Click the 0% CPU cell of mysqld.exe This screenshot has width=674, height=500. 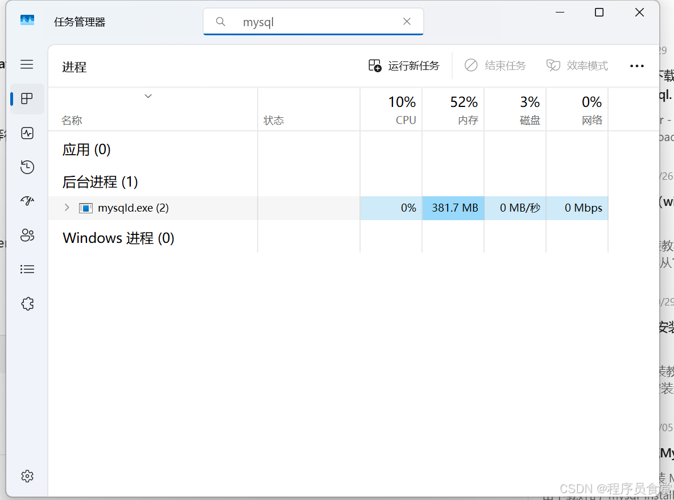(x=391, y=208)
